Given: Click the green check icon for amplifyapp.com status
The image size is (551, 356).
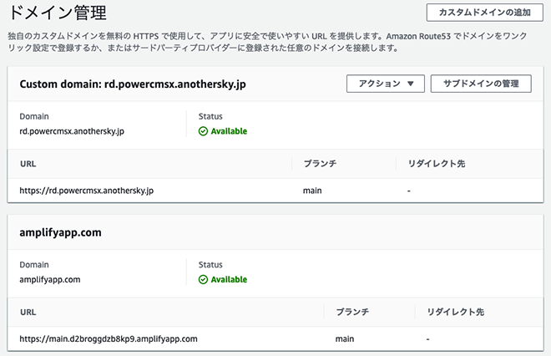Looking at the screenshot, I should click(203, 280).
